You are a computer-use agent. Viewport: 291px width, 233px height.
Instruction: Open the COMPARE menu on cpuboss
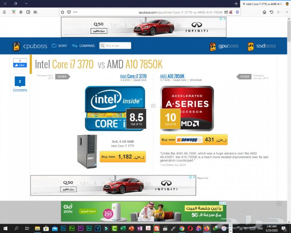click(83, 46)
